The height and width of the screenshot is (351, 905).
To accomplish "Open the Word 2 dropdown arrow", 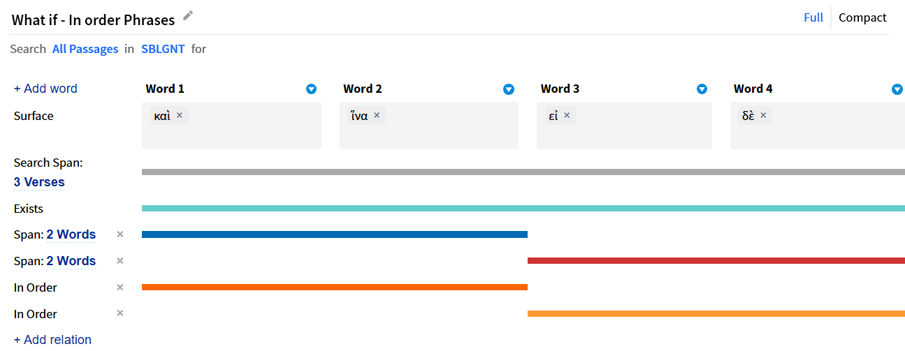I will (x=509, y=89).
